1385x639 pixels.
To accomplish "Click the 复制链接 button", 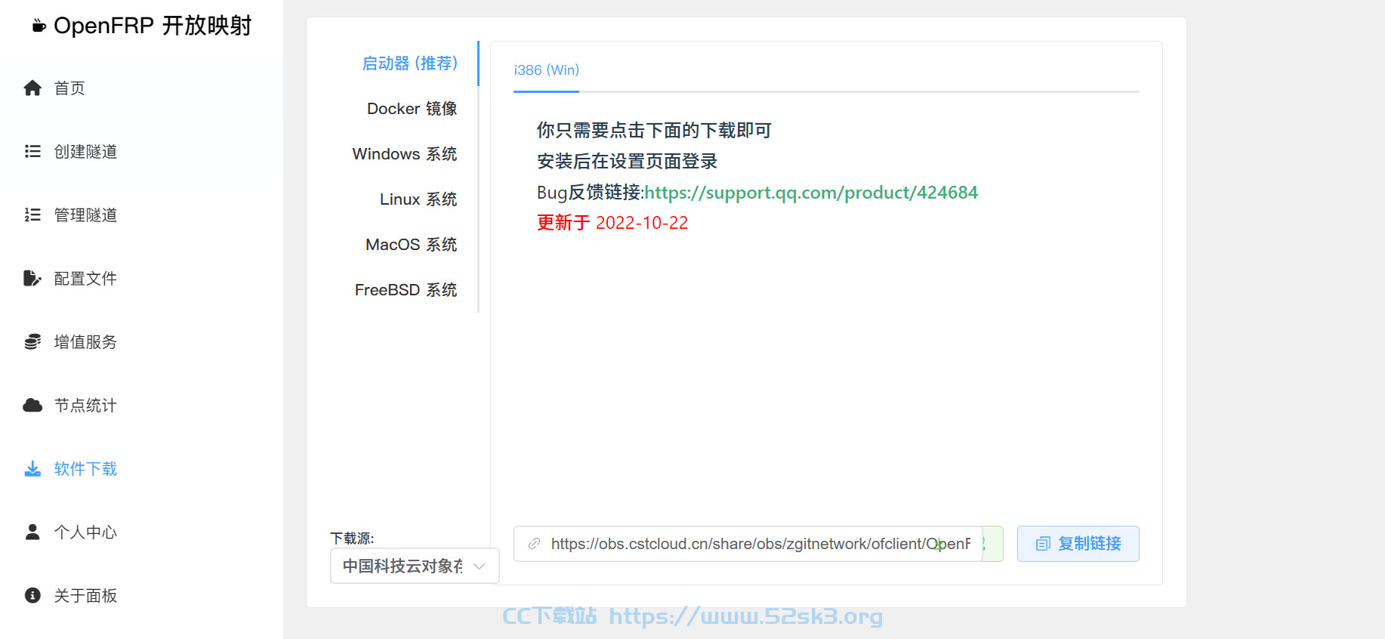I will (x=1078, y=544).
